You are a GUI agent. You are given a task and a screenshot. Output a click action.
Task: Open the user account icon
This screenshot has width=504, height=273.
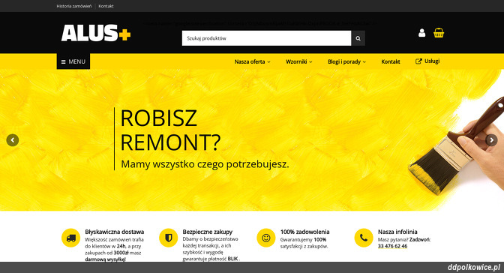point(421,33)
